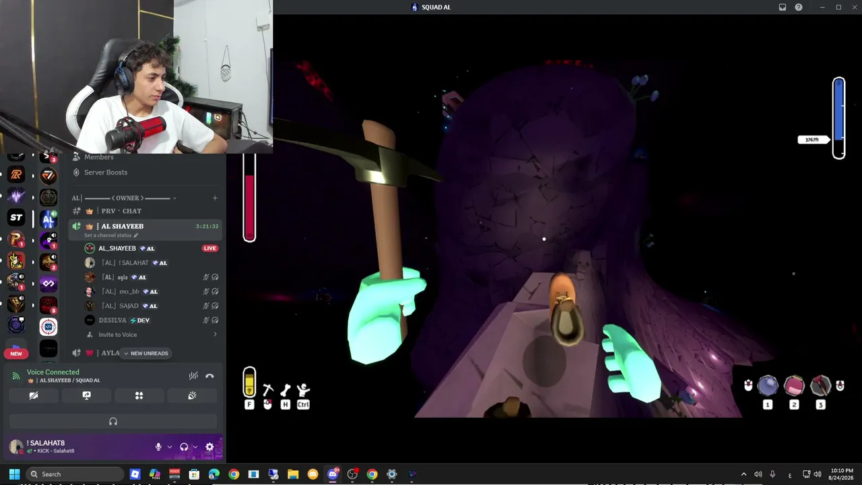Open Discord Help icon in title bar

tap(799, 7)
